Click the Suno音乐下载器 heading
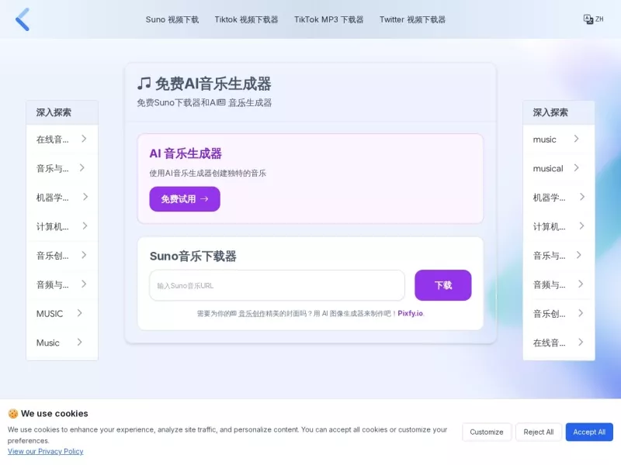The width and height of the screenshot is (621, 465). click(x=193, y=257)
